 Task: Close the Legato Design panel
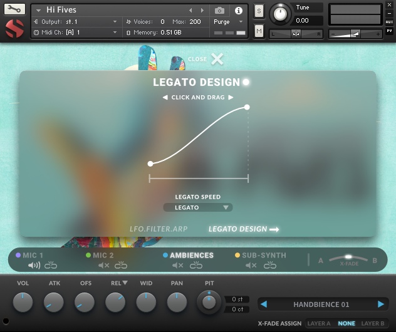click(x=217, y=59)
